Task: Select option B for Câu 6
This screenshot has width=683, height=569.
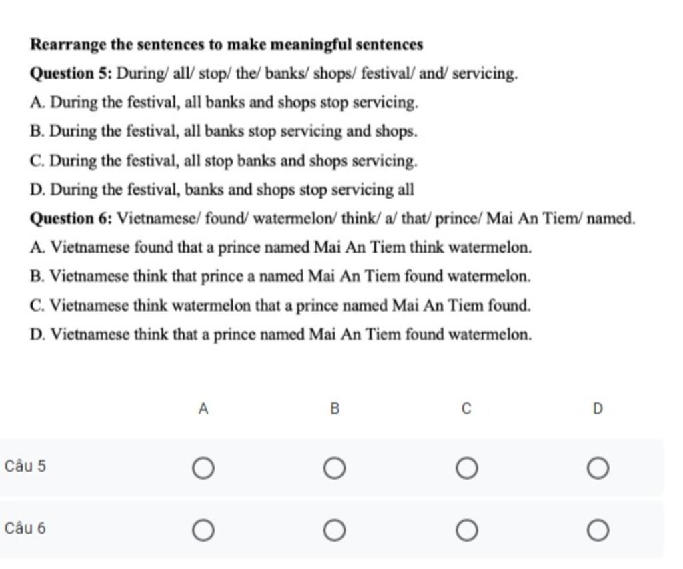Action: click(335, 531)
